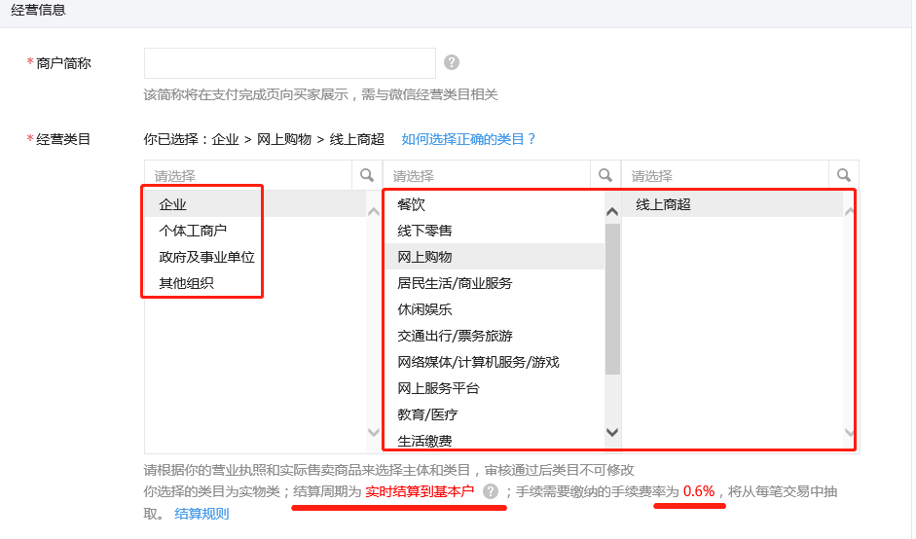Select 餐饮 in the industry list

[x=412, y=204]
